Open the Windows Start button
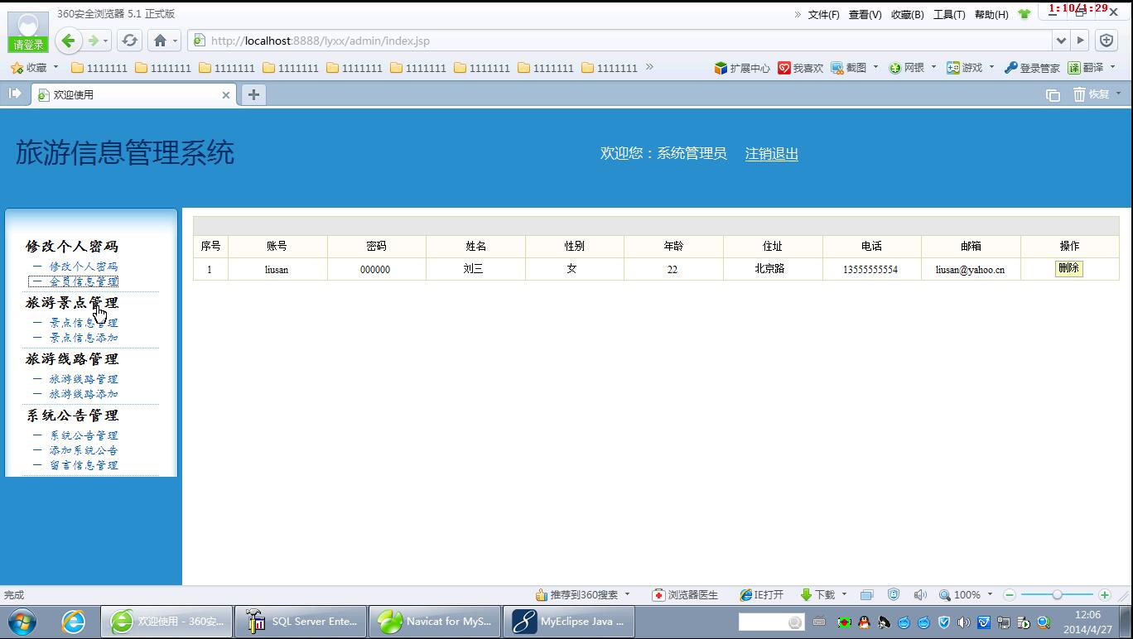 point(22,621)
